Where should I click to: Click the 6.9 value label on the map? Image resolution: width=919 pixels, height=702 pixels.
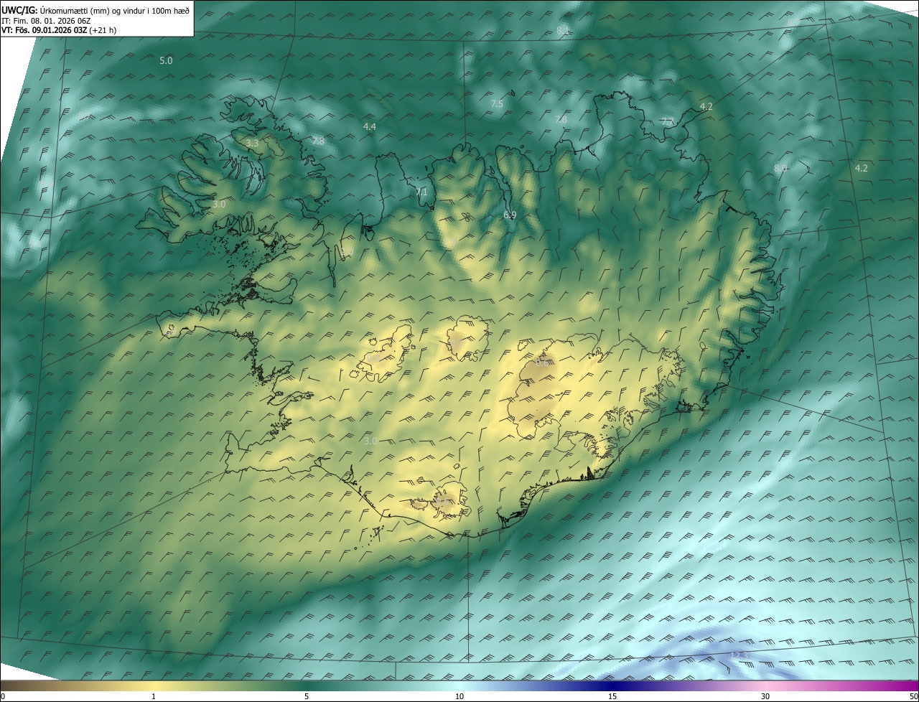coord(510,215)
